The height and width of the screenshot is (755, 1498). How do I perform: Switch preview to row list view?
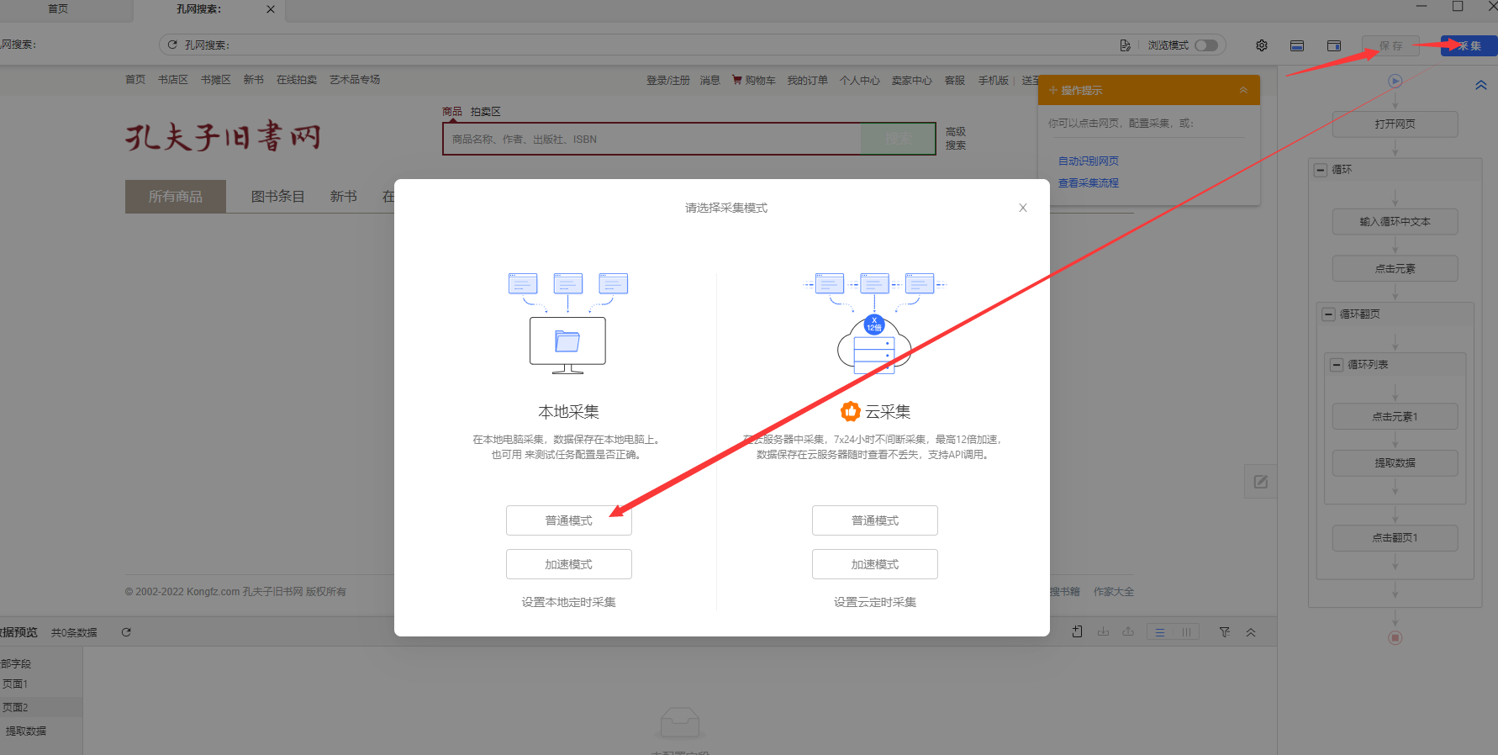pyautogui.click(x=1160, y=632)
